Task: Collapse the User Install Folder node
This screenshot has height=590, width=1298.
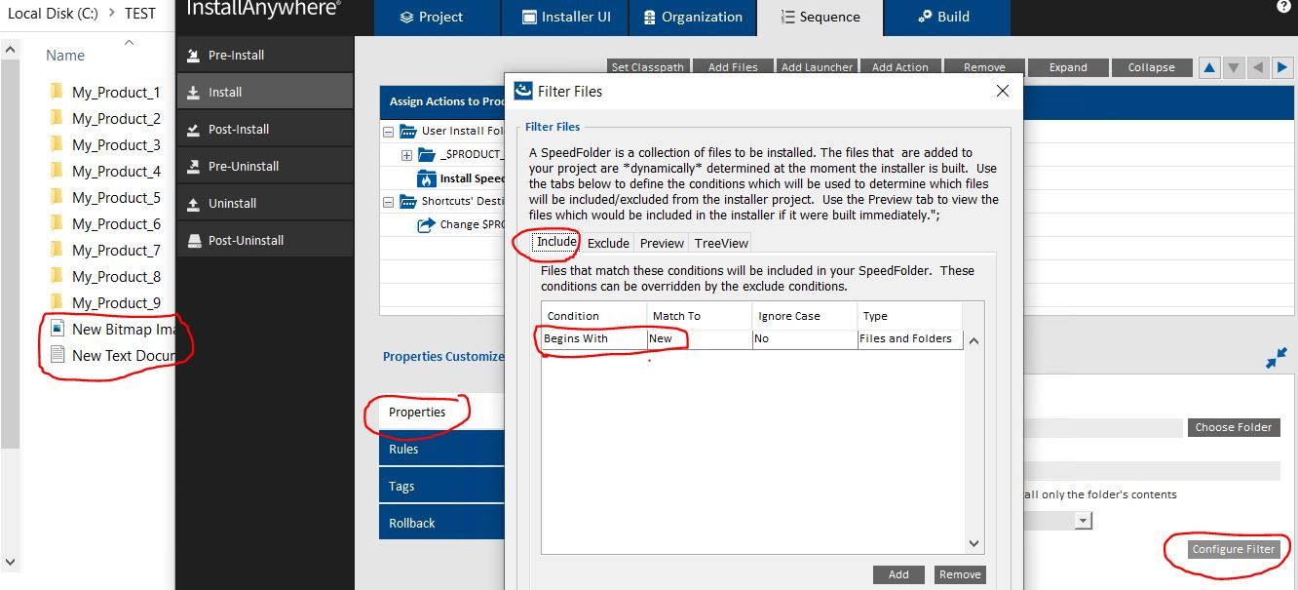Action: 389,132
